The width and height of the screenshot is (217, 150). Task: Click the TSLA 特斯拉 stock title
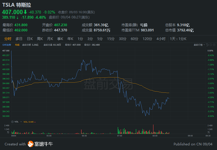tap(16, 5)
